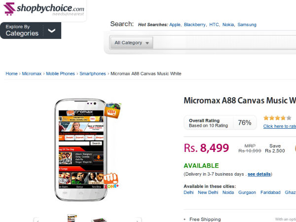
Task: Open the delivery 'see details' link
Action: (x=259, y=174)
